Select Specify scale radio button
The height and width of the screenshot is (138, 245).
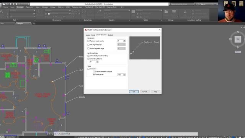pyautogui.click(x=94, y=74)
